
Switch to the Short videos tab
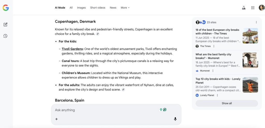point(98,8)
